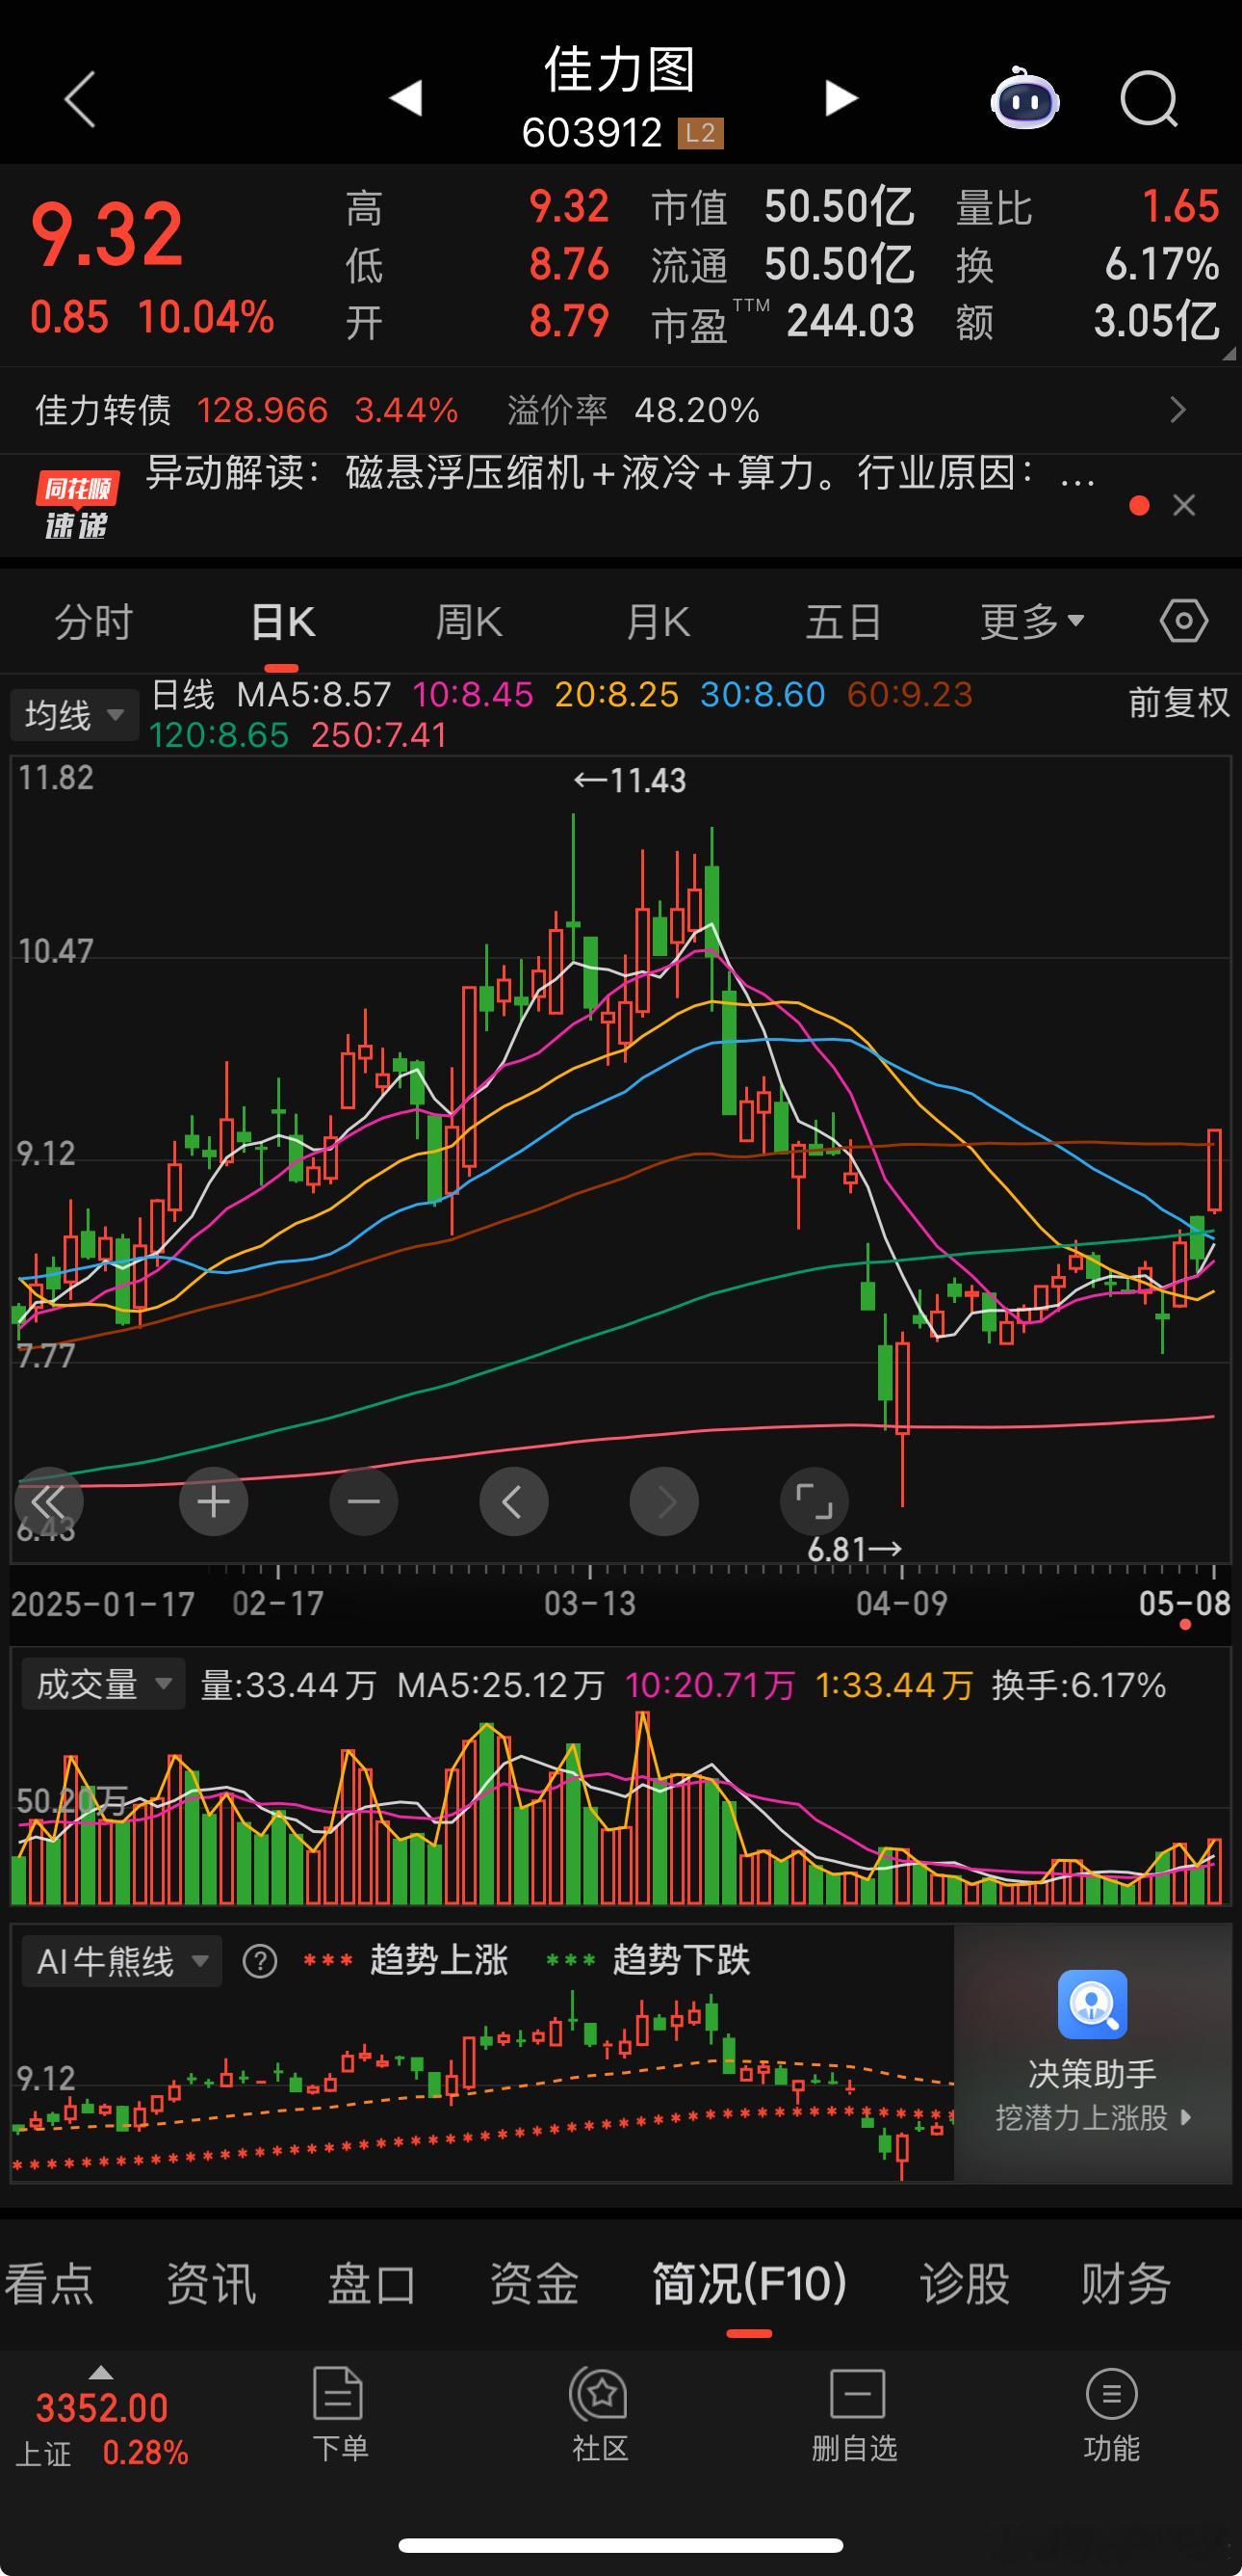Open 看点 bottom tab
Image resolution: width=1242 pixels, height=2576 pixels.
(48, 2283)
